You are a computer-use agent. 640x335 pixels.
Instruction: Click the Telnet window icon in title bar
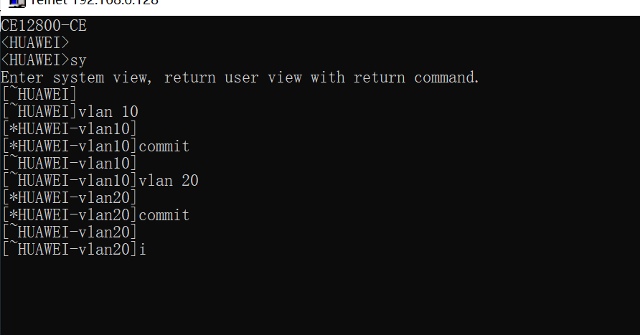[17, 3]
